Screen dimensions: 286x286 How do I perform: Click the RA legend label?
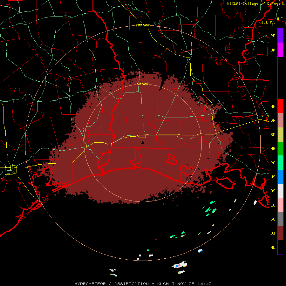(273, 163)
